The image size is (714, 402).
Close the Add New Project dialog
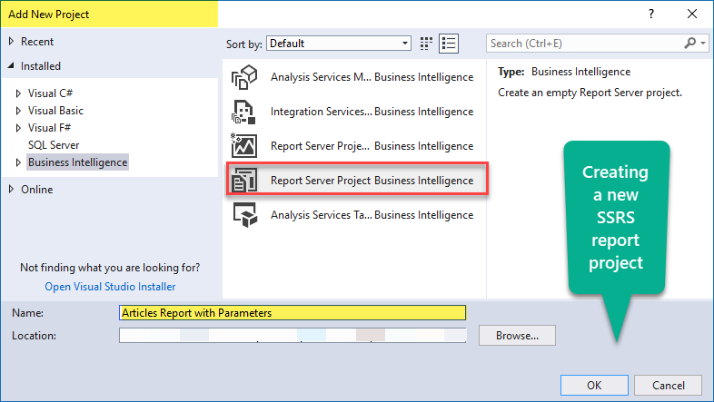point(692,15)
